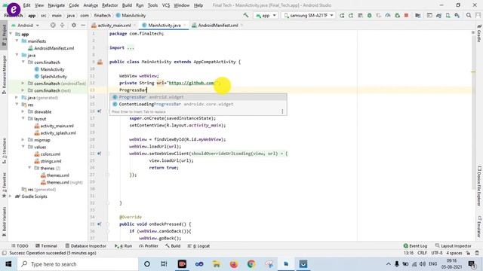
Task: Open the Build Variants side tool window
Action: pyautogui.click(x=5, y=222)
